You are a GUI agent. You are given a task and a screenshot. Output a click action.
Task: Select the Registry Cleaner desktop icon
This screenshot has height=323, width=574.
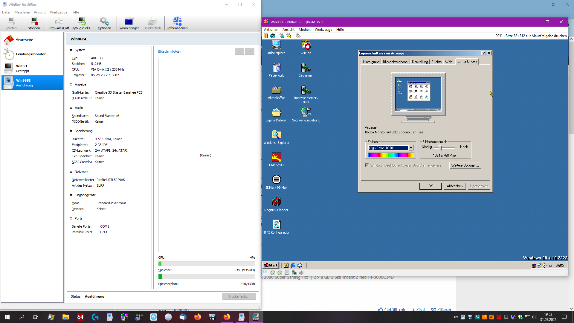pos(276,205)
